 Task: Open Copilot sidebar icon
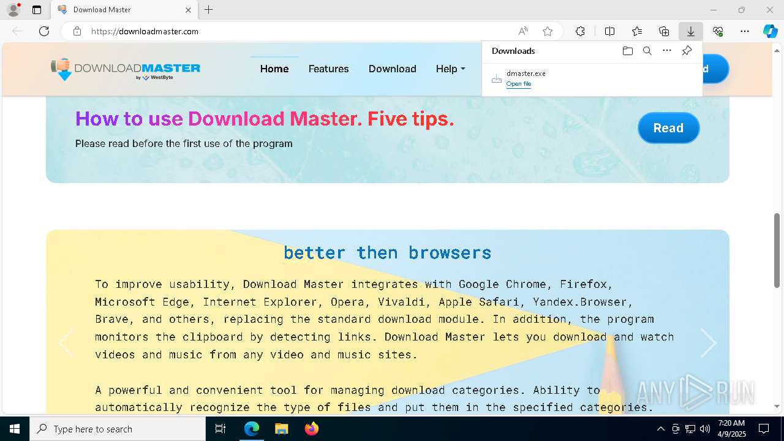click(x=770, y=31)
